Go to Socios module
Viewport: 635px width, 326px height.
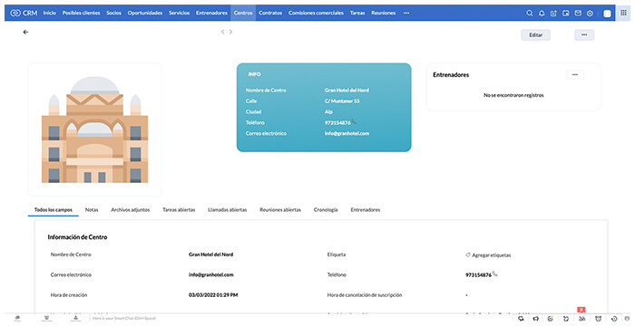coord(113,13)
